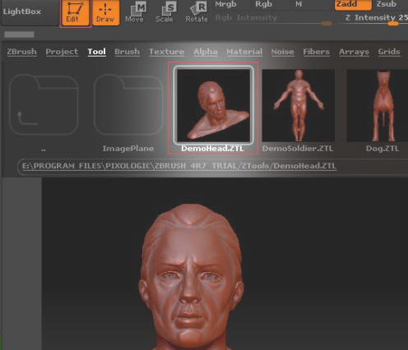Select the Tool LightBox tab

click(97, 52)
